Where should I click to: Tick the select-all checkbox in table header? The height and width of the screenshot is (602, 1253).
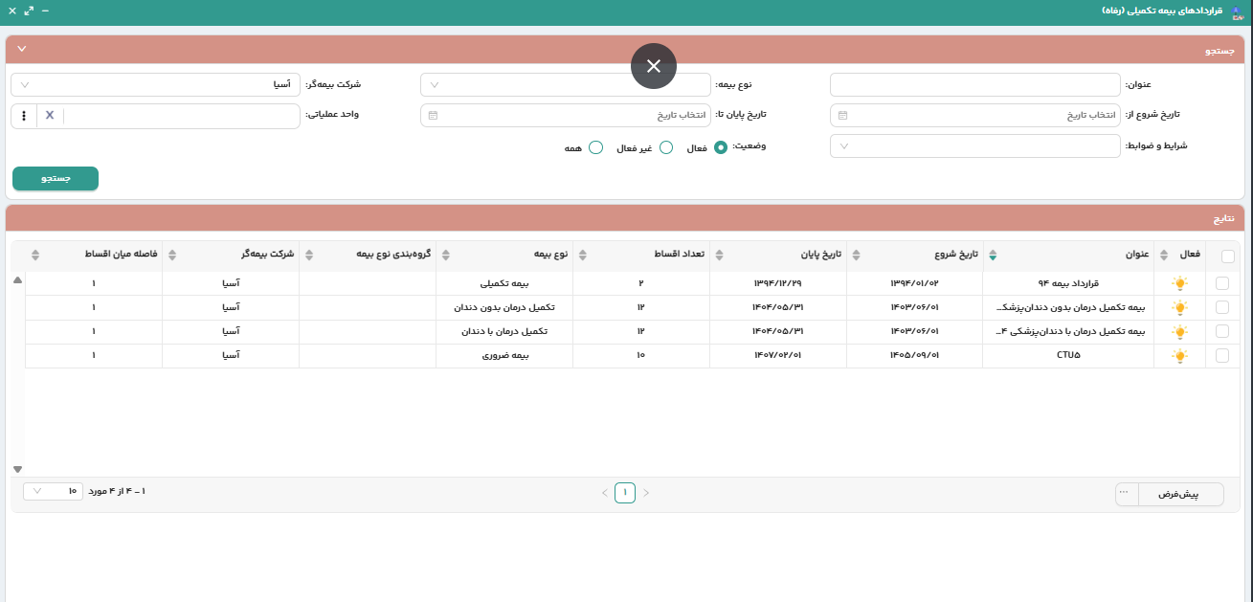point(1228,256)
